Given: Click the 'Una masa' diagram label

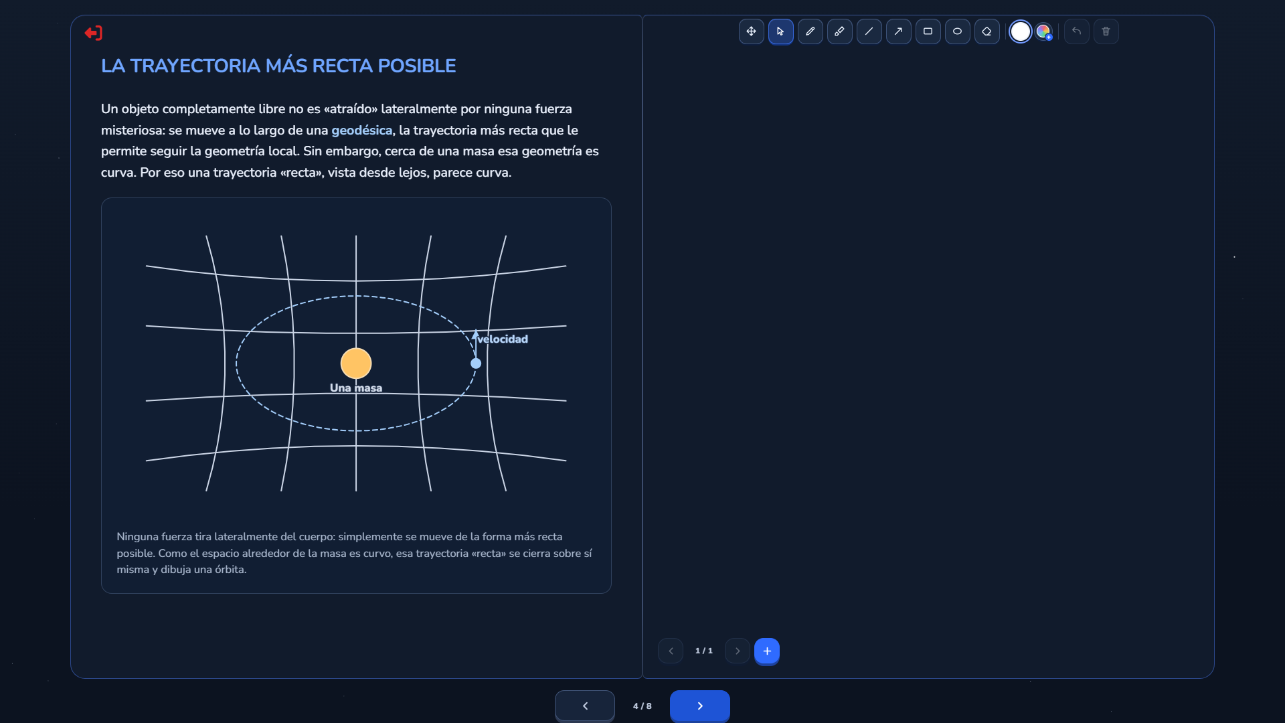Looking at the screenshot, I should click(x=356, y=388).
